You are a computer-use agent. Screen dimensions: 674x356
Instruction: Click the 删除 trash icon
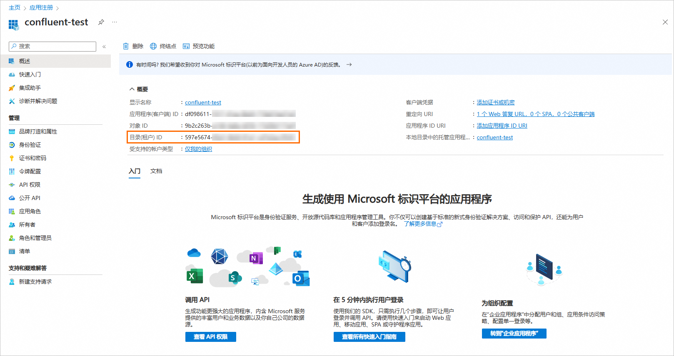(x=126, y=46)
